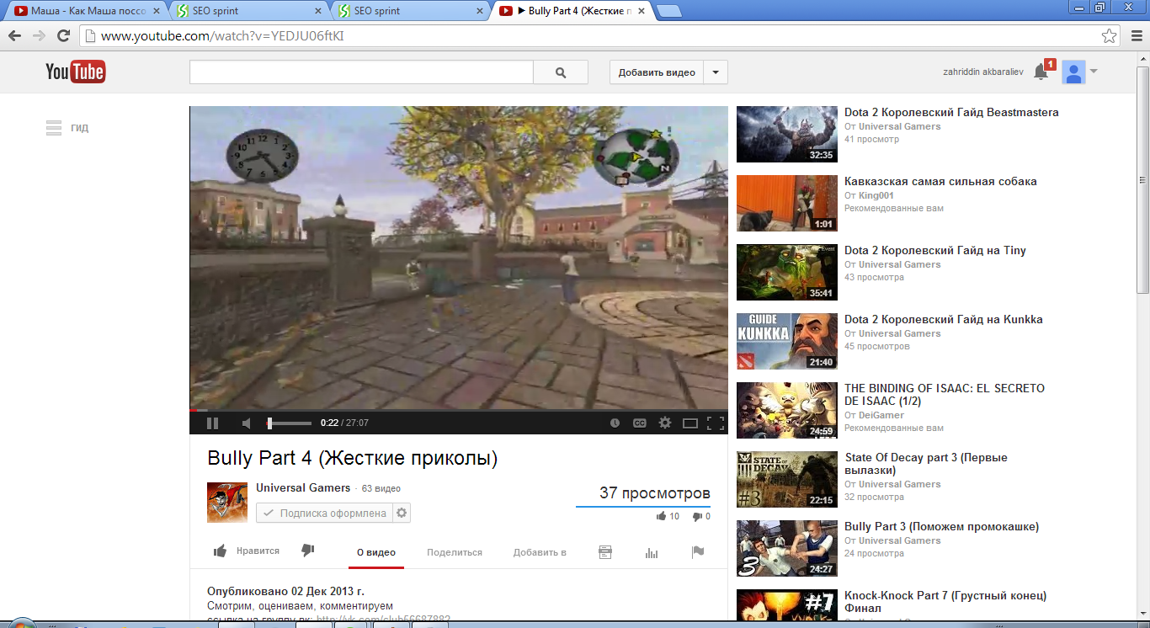The width and height of the screenshot is (1150, 628).
Task: Click the Watch Later clock icon
Action: (615, 423)
